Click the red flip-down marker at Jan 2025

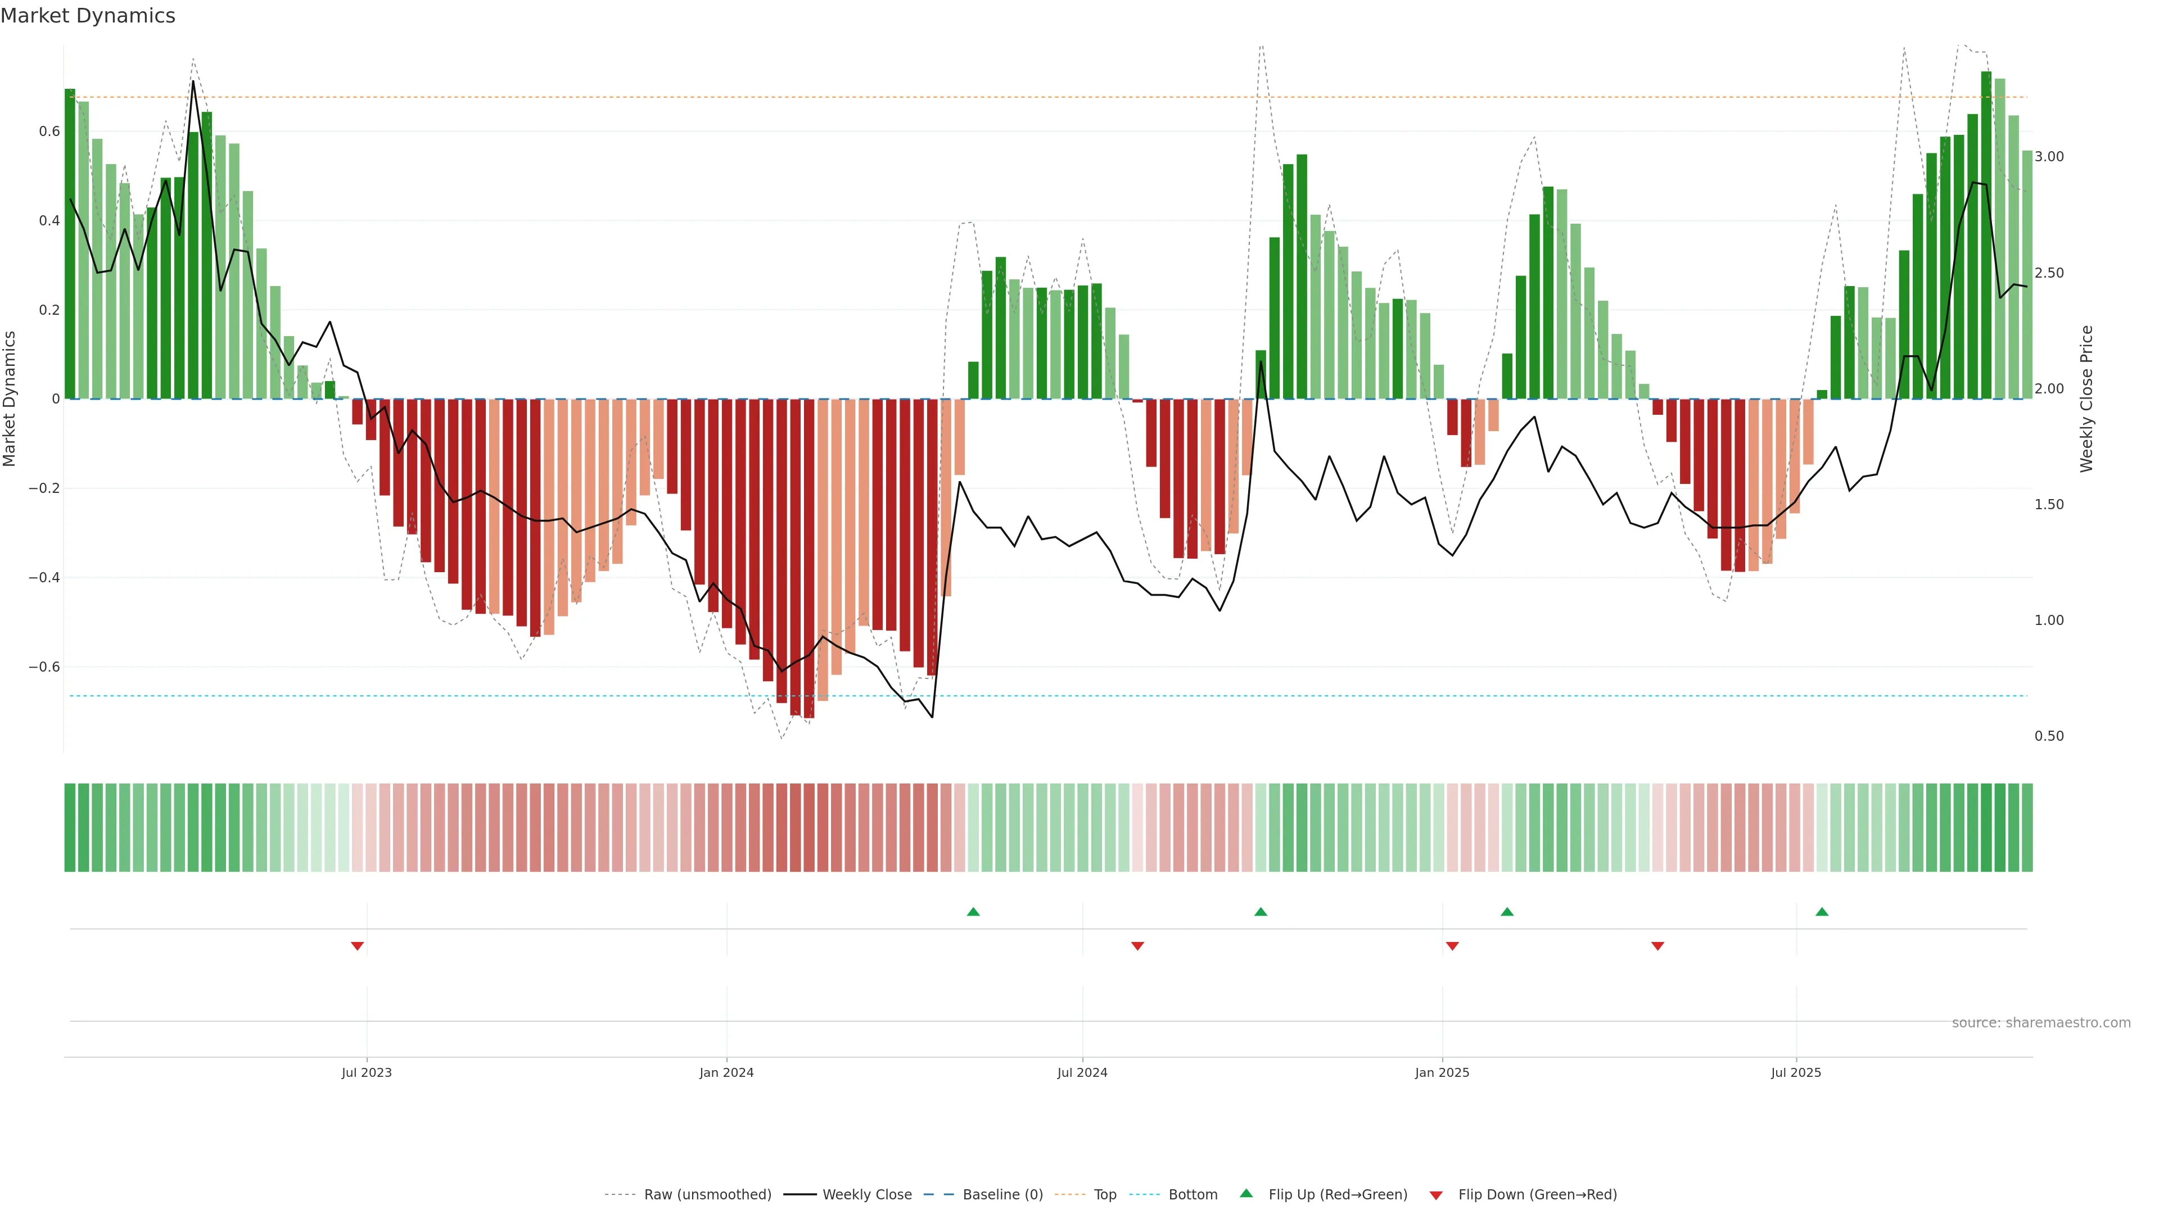[1452, 946]
